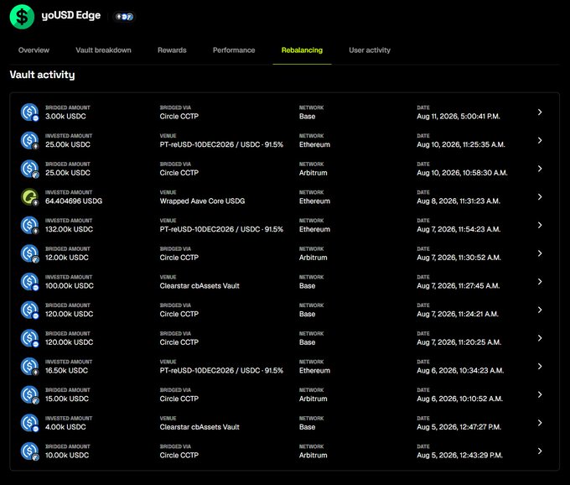Expand Aug 7 11:24:21 A.M. row chevron
570x485 pixels.
click(x=540, y=310)
